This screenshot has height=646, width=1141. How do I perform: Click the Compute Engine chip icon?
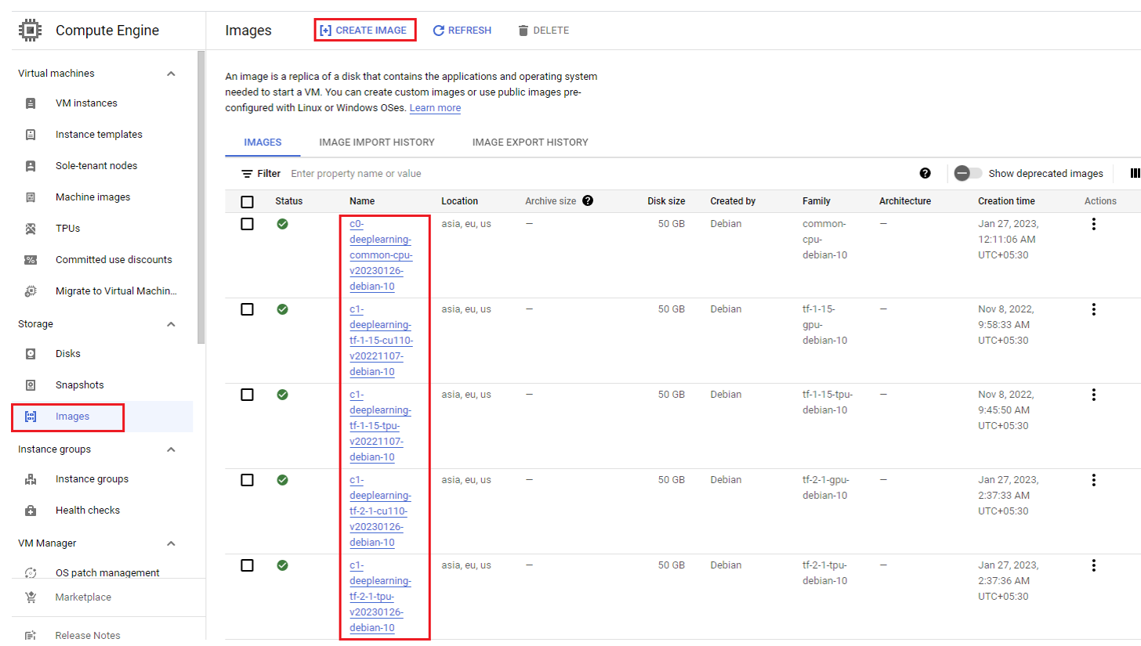pyautogui.click(x=31, y=31)
